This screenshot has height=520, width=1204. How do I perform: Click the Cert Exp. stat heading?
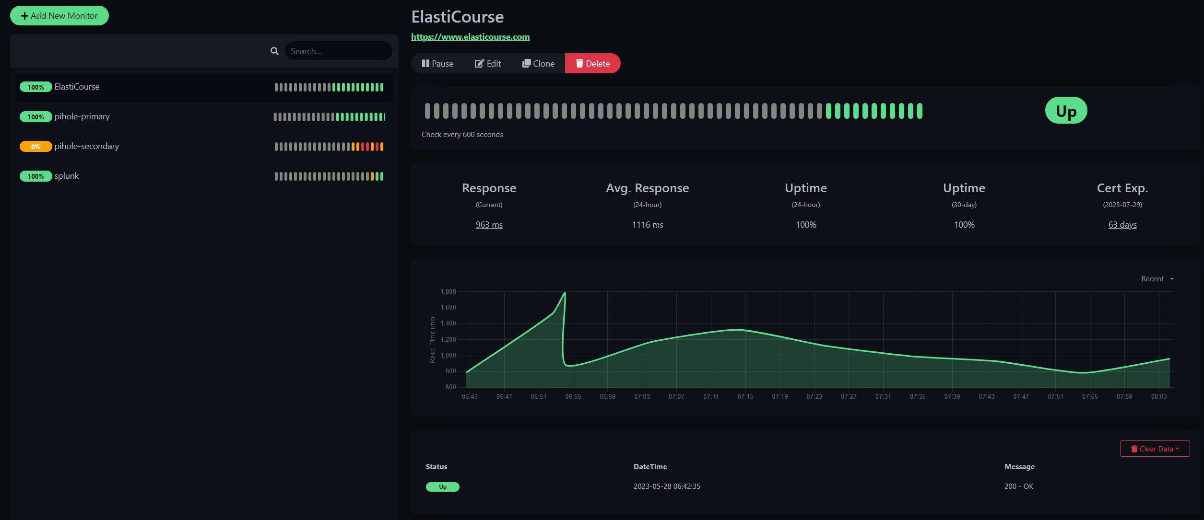(1122, 188)
